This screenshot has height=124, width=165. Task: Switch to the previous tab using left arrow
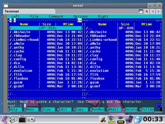(153, 11)
